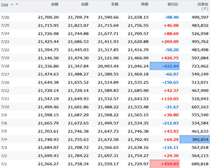Click high price 21,758.34
This screenshot has height=168, width=210.
tap(78, 164)
